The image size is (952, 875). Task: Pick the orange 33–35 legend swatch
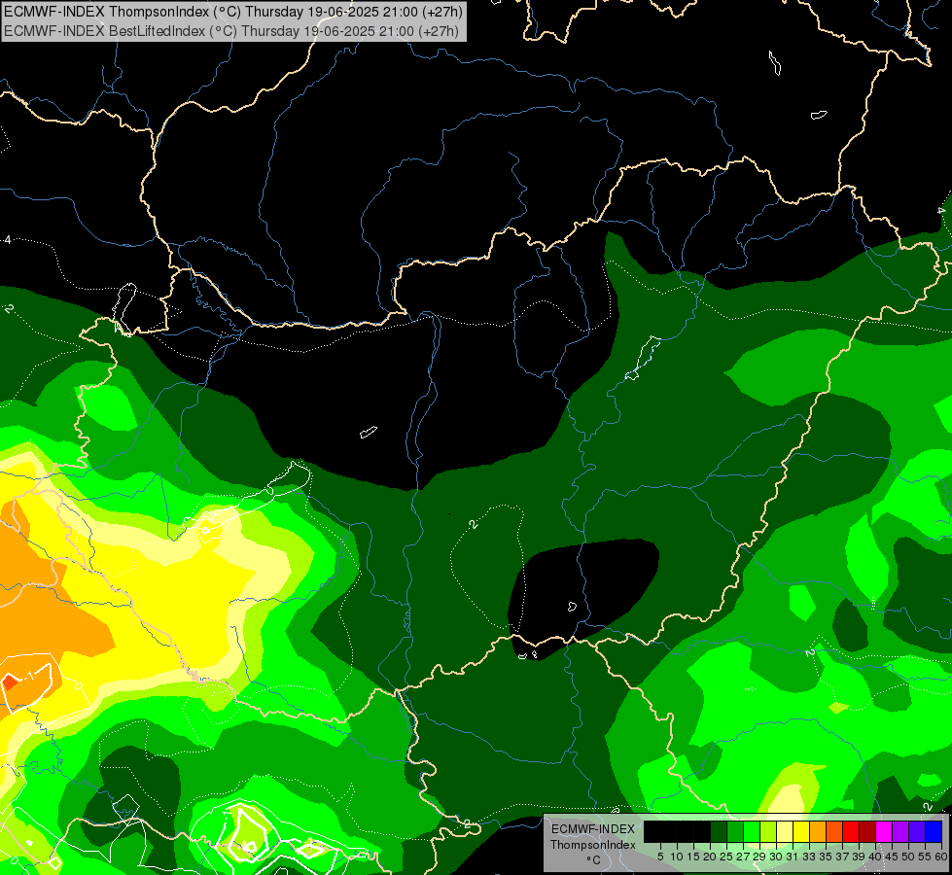818,831
